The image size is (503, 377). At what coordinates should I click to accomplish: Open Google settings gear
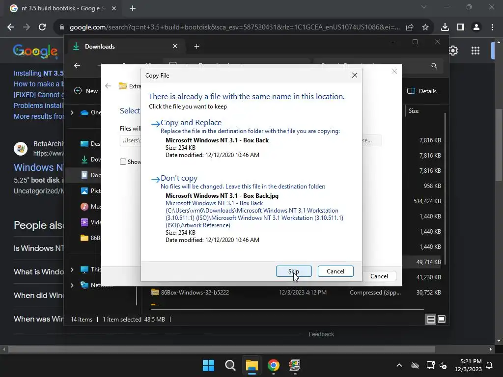pyautogui.click(x=453, y=51)
